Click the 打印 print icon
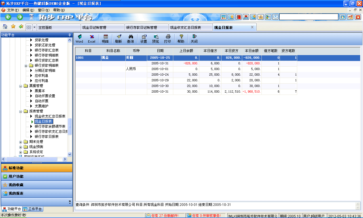The height and width of the screenshot is (218, 363). (168, 39)
